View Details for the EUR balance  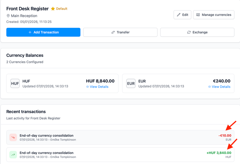point(221,87)
